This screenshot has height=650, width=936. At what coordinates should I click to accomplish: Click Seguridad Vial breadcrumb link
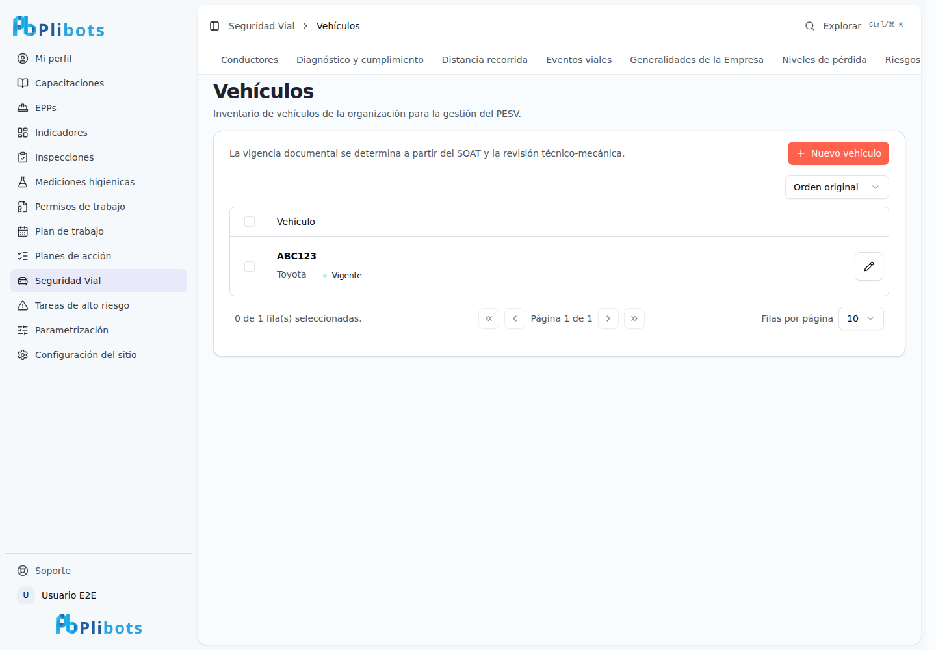pyautogui.click(x=261, y=26)
